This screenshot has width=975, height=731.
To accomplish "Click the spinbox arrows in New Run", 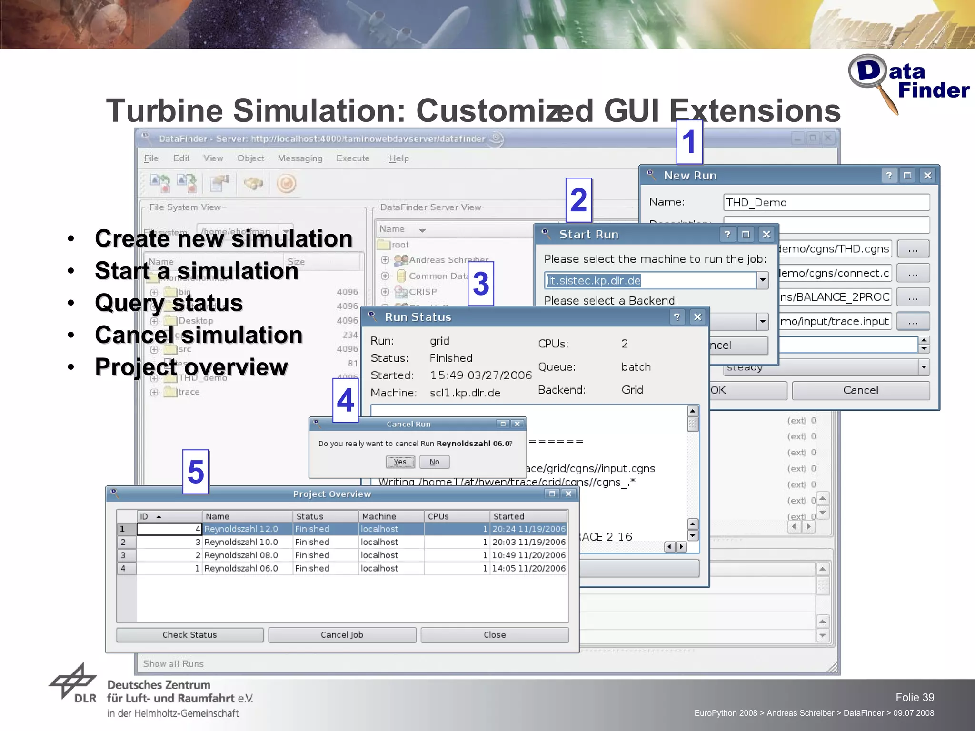I will pos(924,344).
